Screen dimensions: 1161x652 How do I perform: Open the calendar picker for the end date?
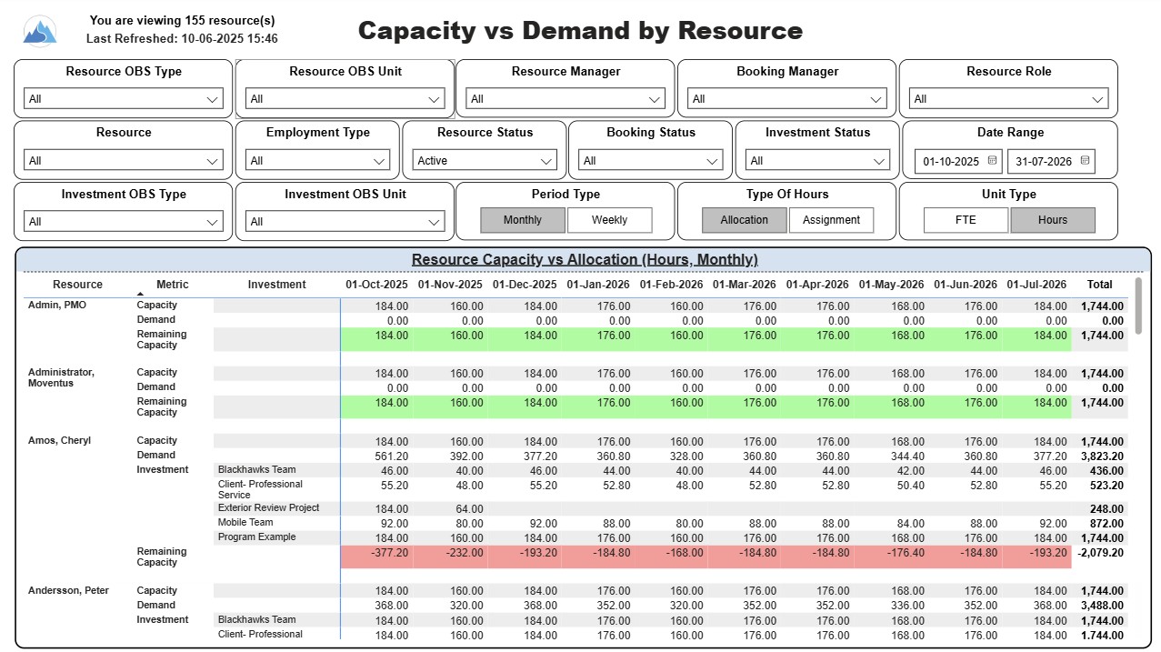1086,161
